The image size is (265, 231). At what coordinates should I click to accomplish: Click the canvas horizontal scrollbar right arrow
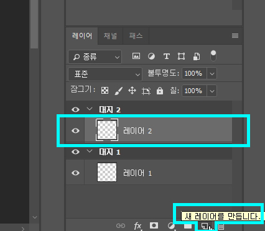pos(23,229)
